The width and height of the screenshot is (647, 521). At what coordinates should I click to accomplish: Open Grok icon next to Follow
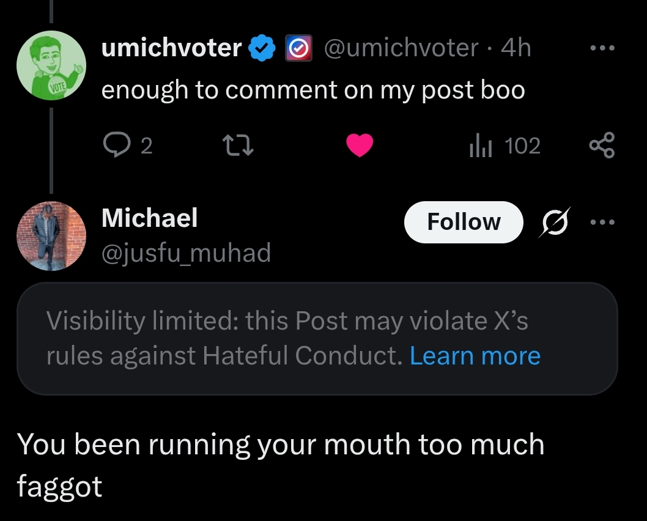(x=554, y=222)
